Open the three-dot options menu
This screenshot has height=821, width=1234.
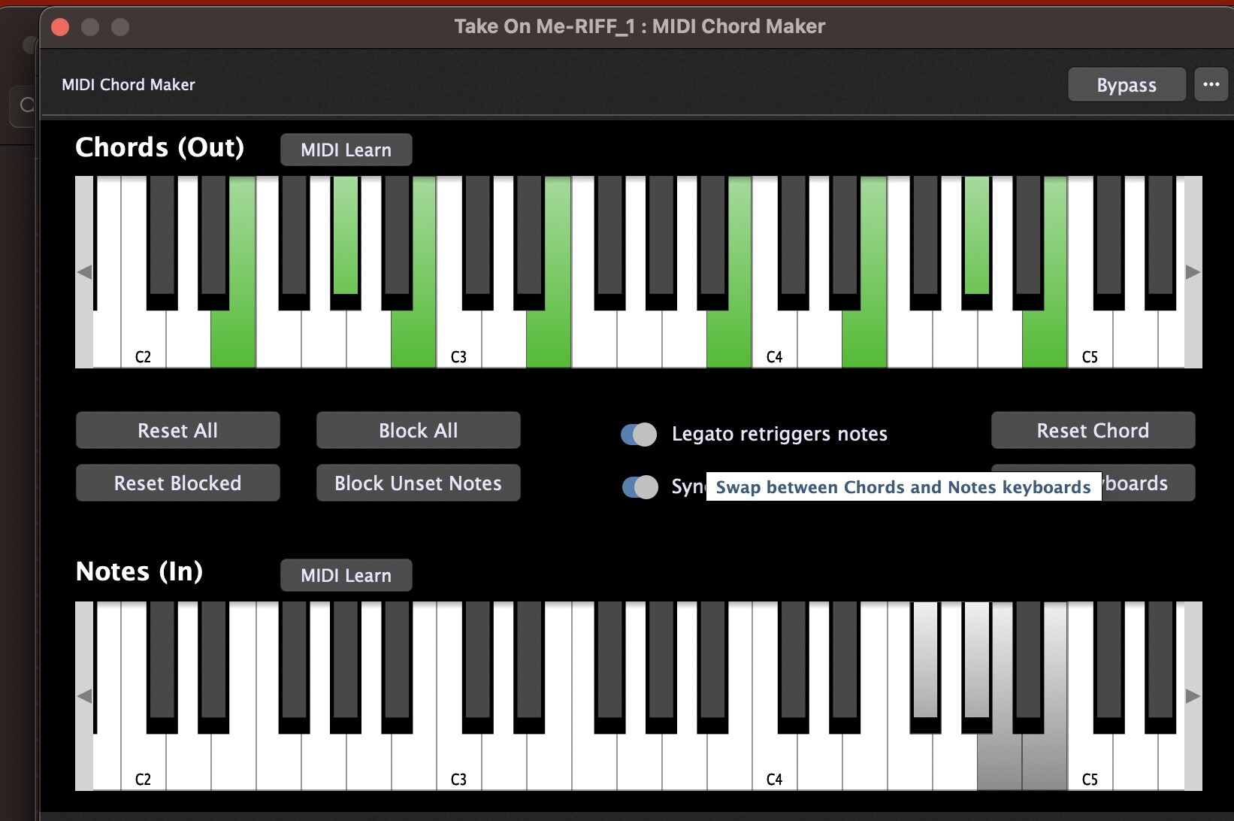click(1211, 84)
